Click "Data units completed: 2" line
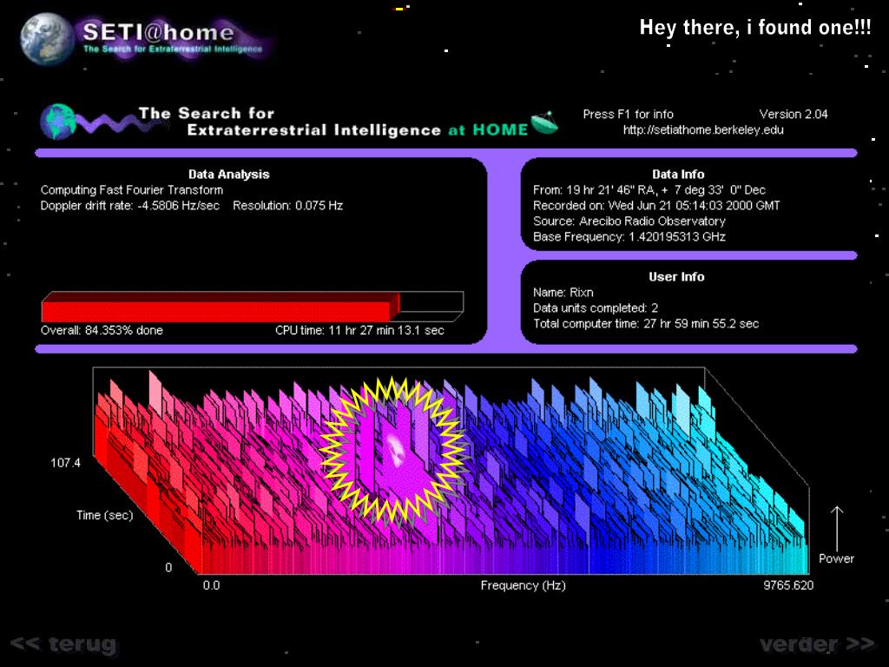889x667 pixels. 596,308
